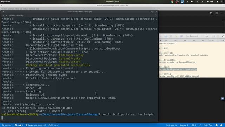Screen dimensions: 225x127
Task: Click the search magnifier in text editor toolbar
Action: tap(207, 36)
